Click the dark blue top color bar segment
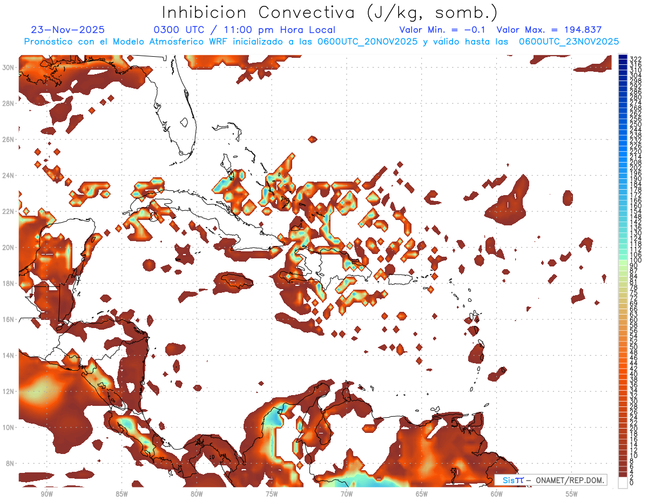Screen dimensions: 648x501 coord(623,57)
